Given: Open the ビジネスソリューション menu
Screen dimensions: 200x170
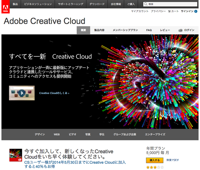Looking at the screenshot, I should pos(38,4).
